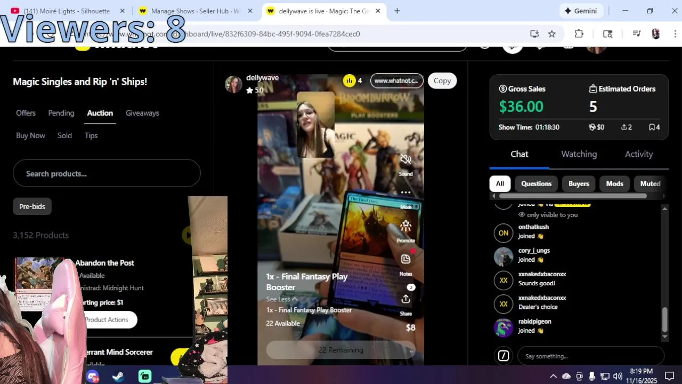The height and width of the screenshot is (384, 682).
Task: Switch to the Offers tab
Action: point(26,113)
